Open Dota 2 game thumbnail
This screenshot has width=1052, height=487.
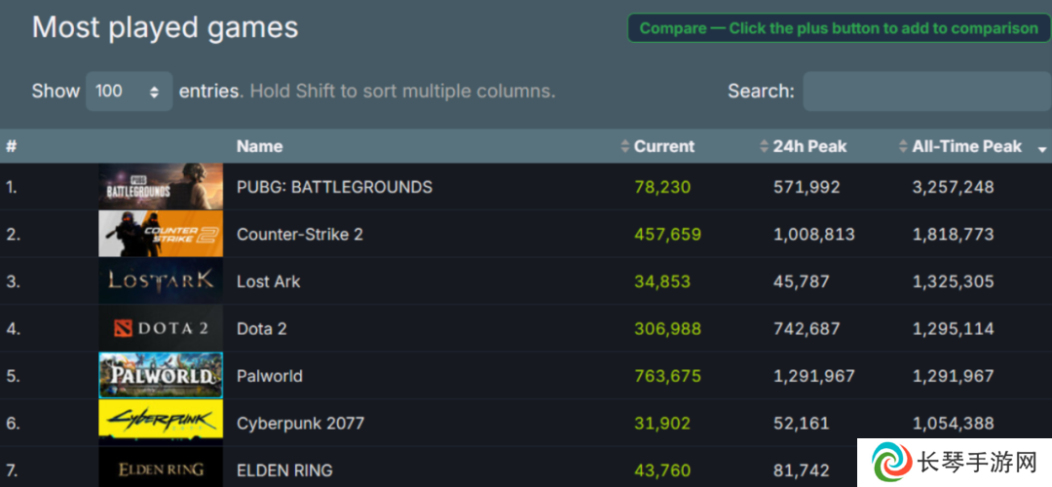[161, 328]
